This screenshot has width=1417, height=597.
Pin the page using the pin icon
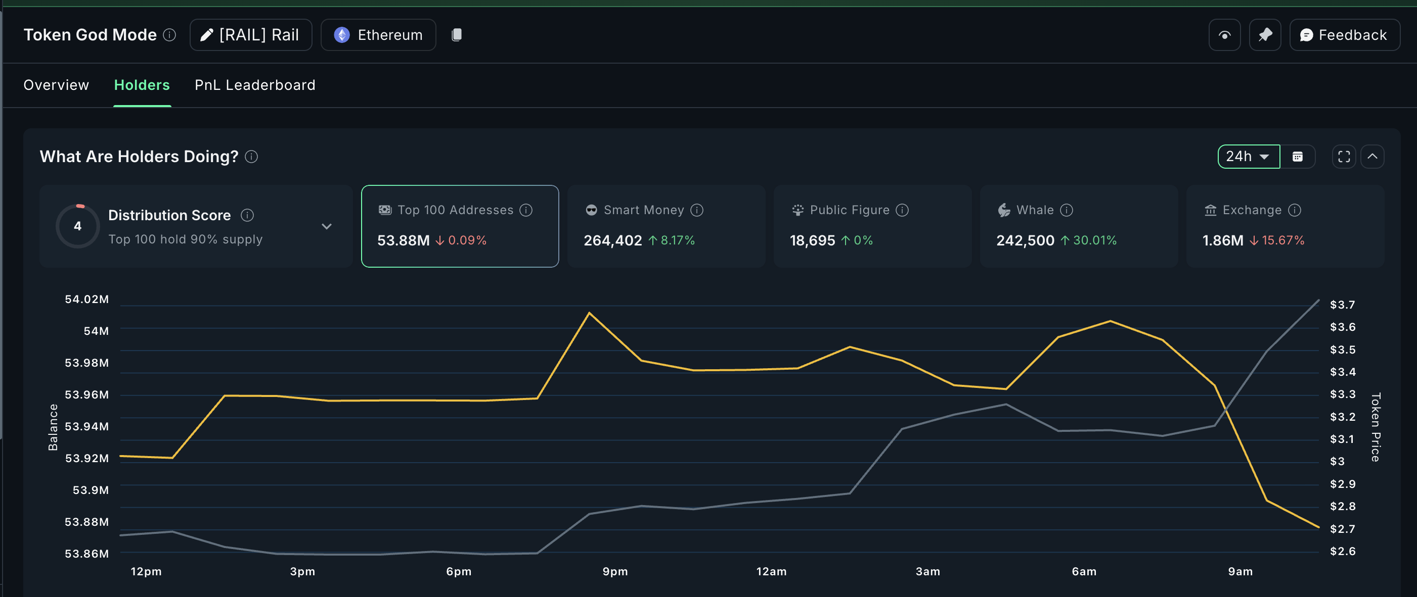[1265, 35]
